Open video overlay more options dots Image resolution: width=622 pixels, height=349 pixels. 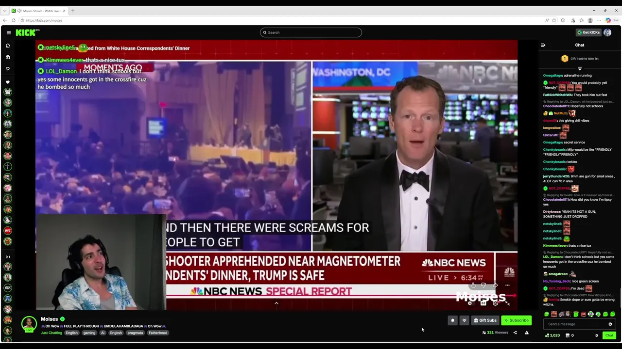tap(507, 286)
